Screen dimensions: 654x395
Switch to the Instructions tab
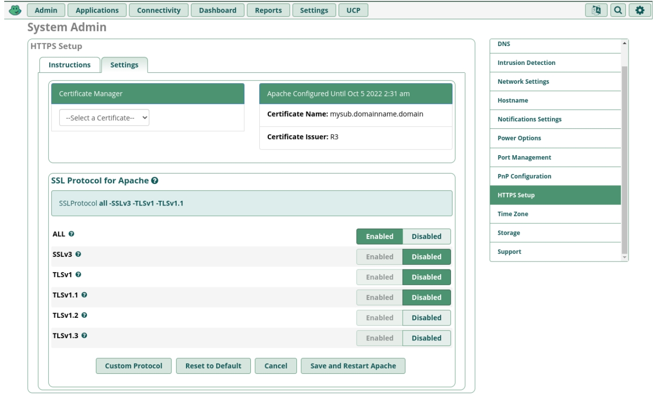click(70, 65)
